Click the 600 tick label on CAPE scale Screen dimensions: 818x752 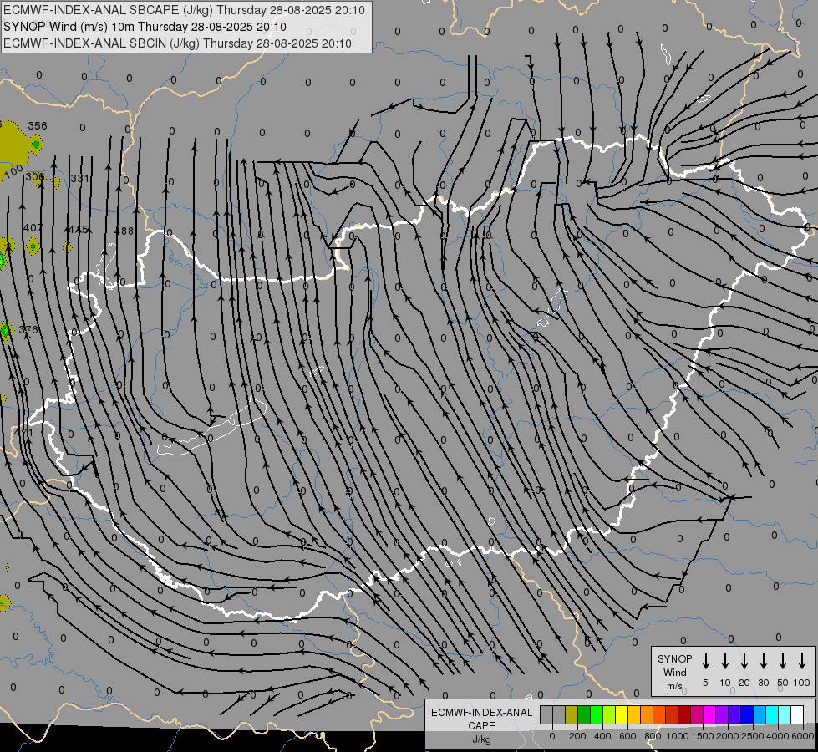627,736
